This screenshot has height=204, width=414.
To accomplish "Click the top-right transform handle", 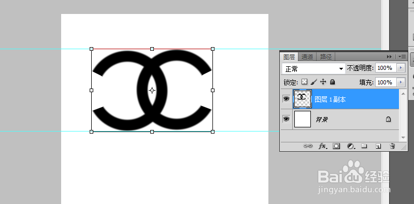I will (213, 49).
